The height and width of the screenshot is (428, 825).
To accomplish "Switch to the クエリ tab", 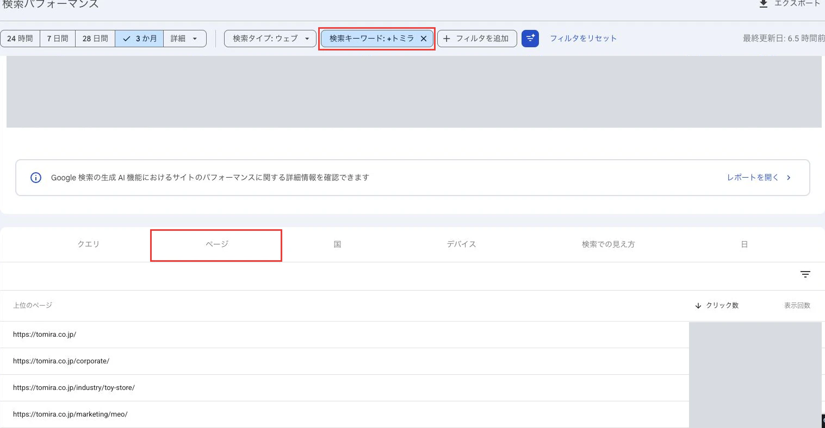I will 89,244.
